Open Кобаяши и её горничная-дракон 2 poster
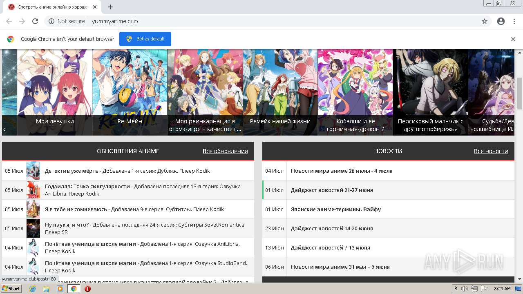The height and width of the screenshot is (294, 523). tap(355, 92)
